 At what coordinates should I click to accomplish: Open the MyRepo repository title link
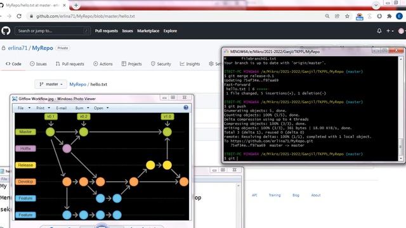click(x=43, y=48)
